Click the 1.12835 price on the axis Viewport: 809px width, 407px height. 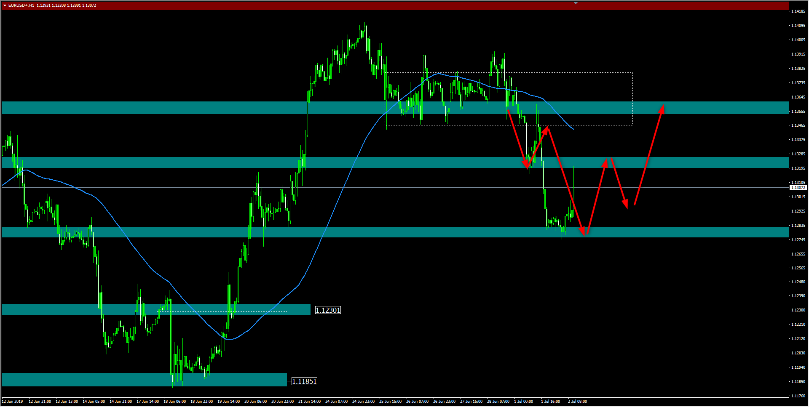coord(798,226)
